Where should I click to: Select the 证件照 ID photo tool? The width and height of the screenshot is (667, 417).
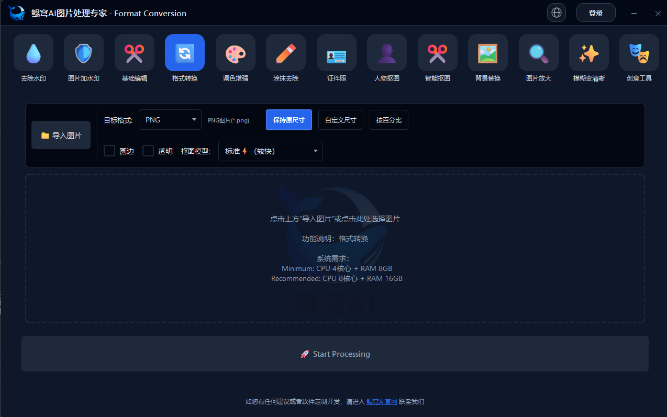click(x=336, y=58)
